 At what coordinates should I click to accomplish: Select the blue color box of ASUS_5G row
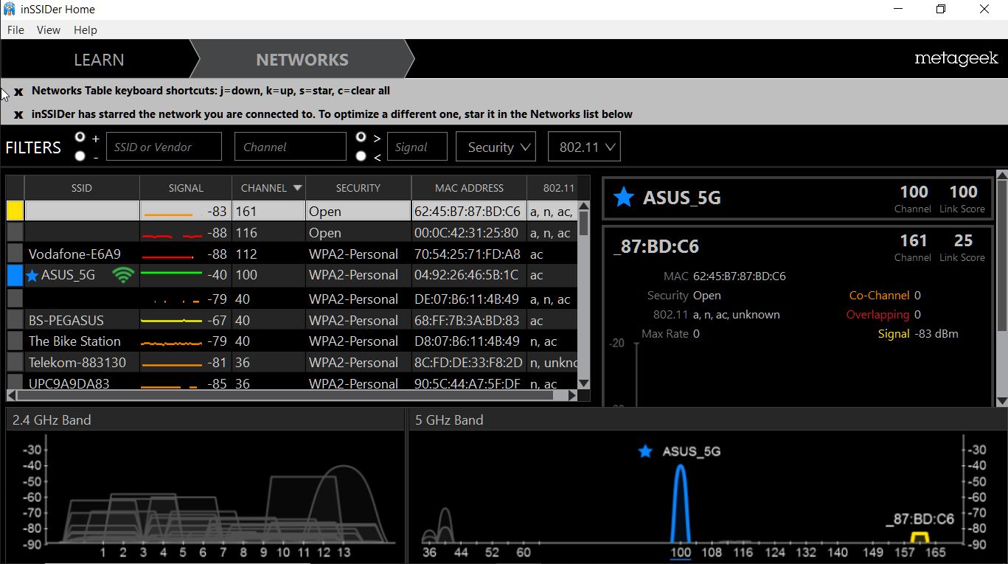[15, 276]
